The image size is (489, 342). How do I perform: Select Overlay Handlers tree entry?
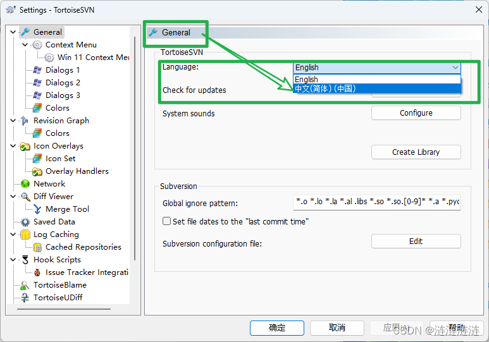(x=77, y=171)
